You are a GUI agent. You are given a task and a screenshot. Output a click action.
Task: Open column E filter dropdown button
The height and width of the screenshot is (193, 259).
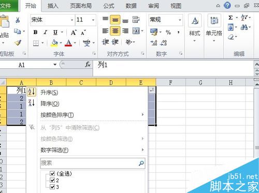(152, 90)
